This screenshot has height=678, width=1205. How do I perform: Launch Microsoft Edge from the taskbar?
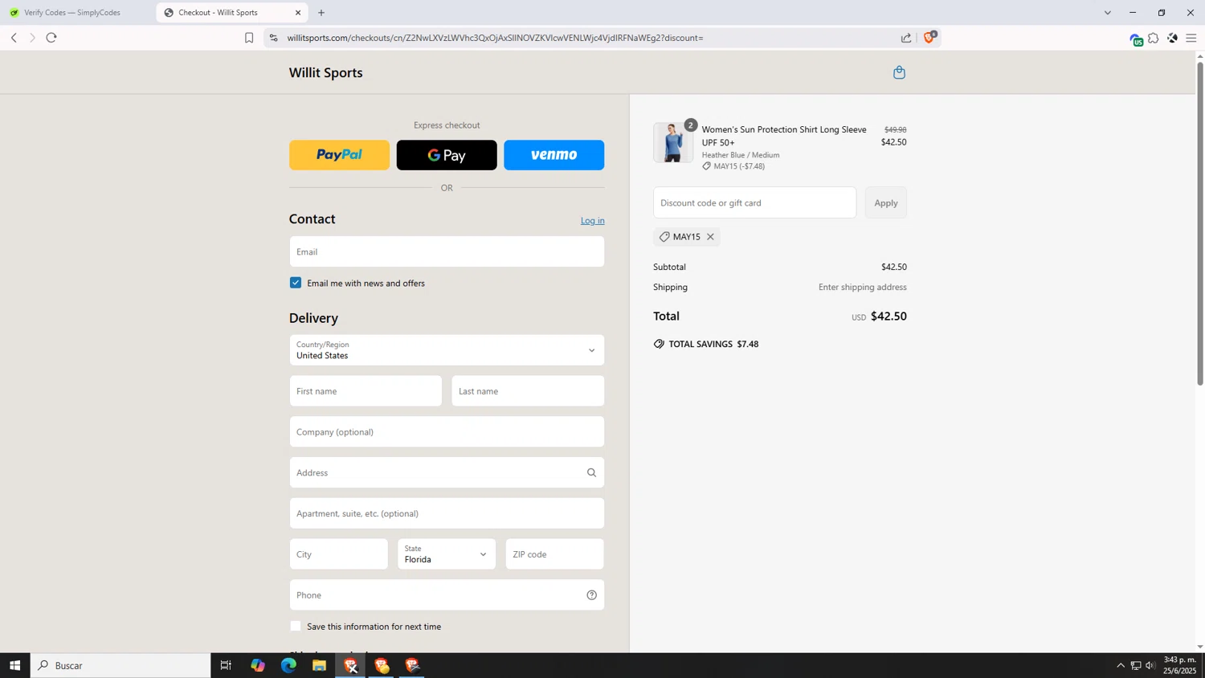[288, 665]
